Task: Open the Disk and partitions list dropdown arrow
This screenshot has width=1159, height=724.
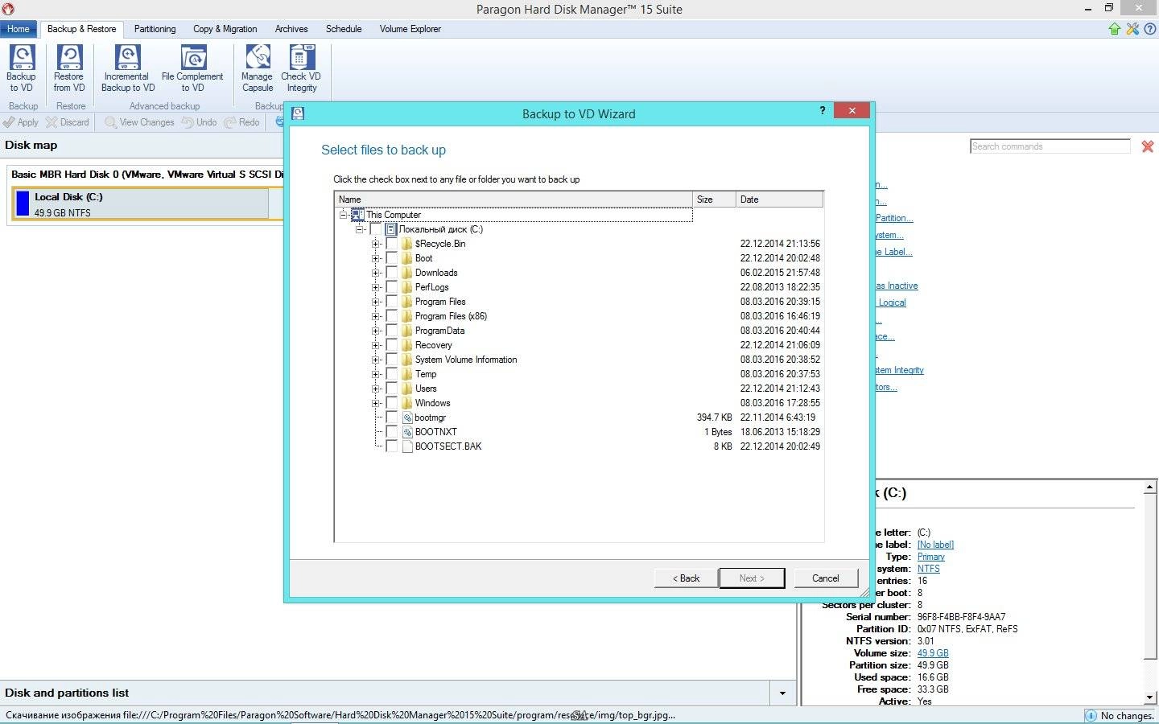Action: pos(782,693)
